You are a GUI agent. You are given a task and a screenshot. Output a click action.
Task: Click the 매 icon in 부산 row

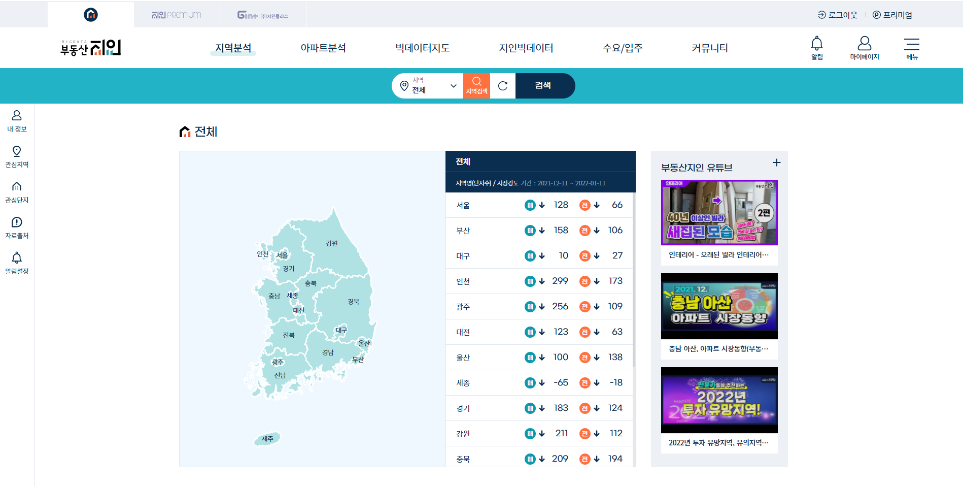click(530, 231)
